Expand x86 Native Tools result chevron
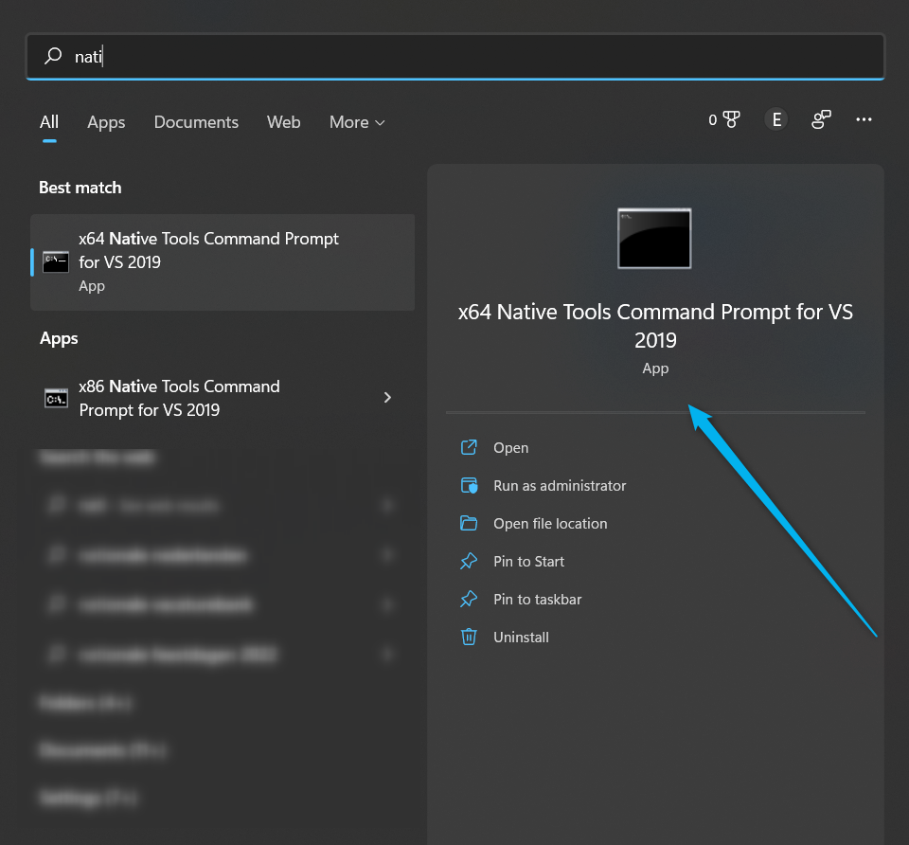The image size is (909, 845). (387, 397)
